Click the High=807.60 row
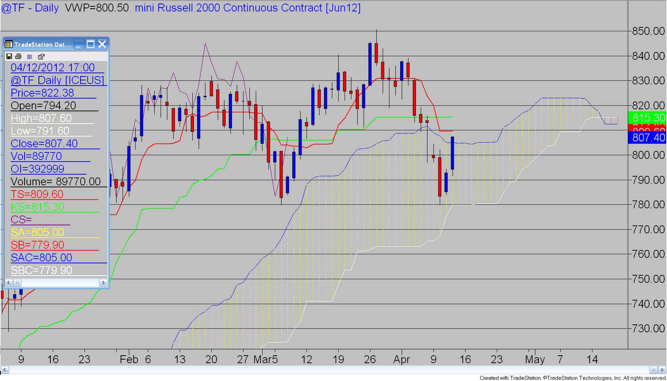The width and height of the screenshot is (667, 381). pyautogui.click(x=41, y=118)
